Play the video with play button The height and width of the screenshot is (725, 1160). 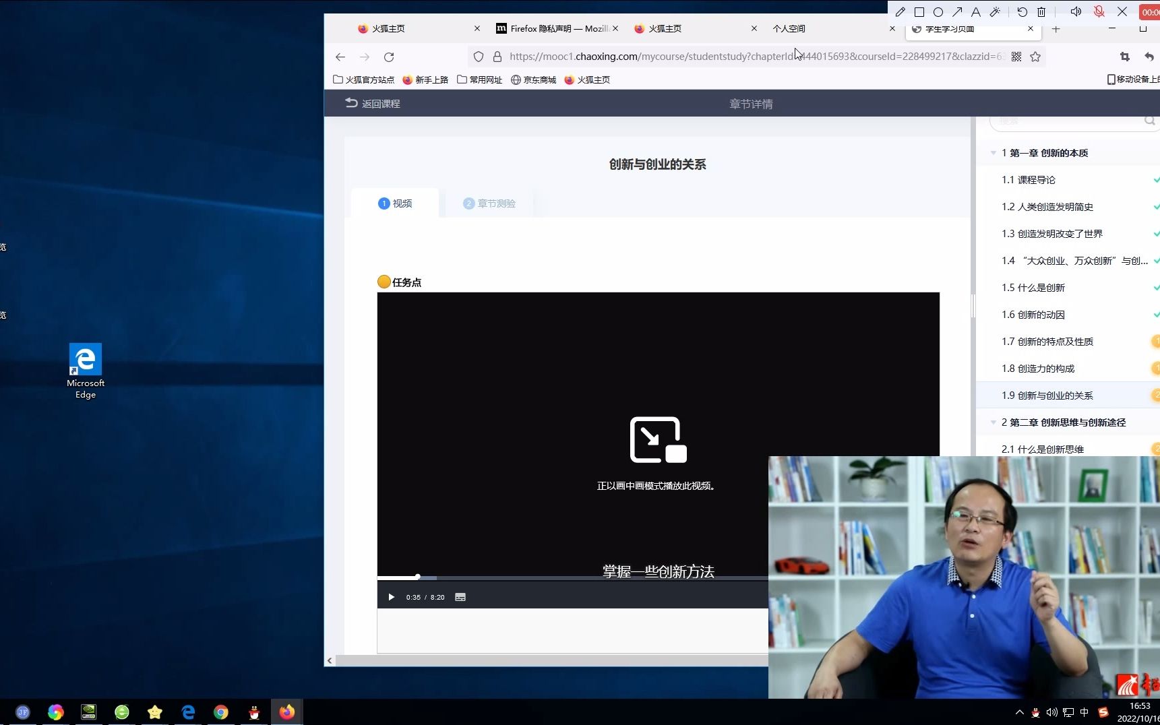point(391,597)
